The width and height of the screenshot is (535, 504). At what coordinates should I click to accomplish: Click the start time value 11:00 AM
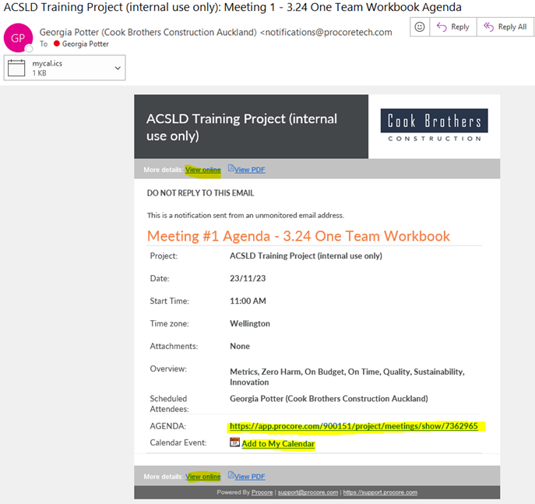point(248,301)
